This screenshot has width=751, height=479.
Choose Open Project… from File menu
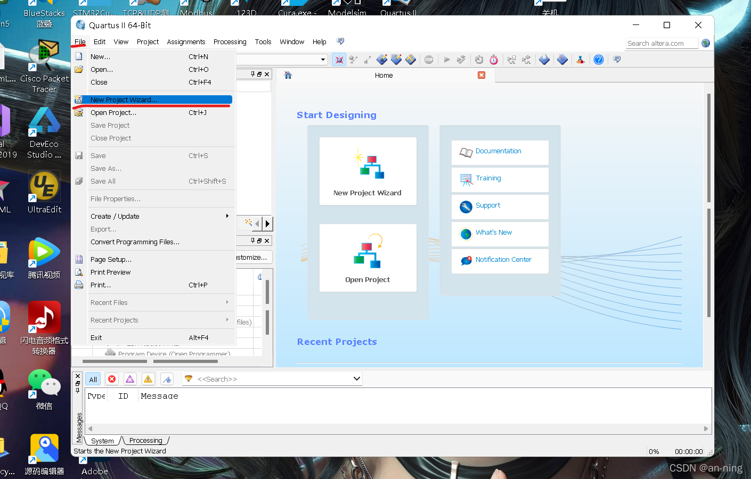coord(153,112)
